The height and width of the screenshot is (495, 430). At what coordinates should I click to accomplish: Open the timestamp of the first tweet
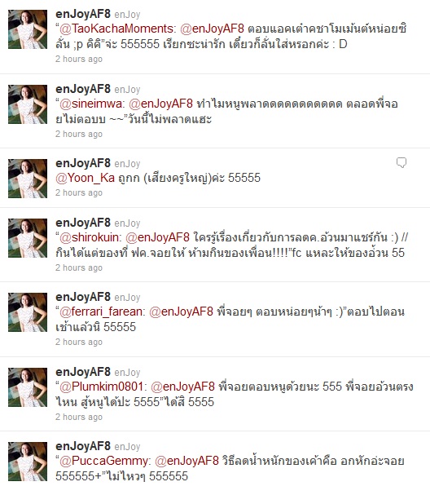point(79,59)
